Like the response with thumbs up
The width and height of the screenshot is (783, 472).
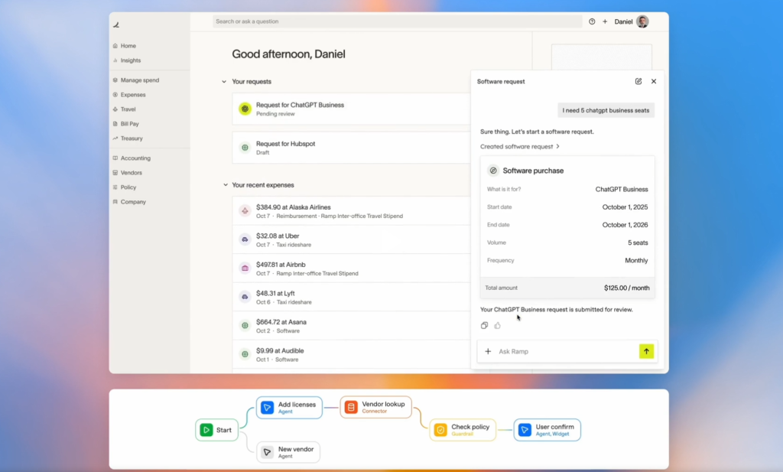point(497,325)
